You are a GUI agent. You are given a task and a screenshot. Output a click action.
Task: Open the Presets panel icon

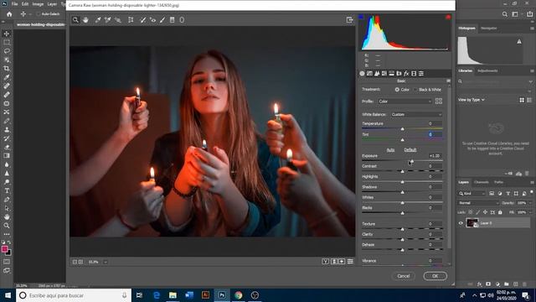click(x=421, y=74)
